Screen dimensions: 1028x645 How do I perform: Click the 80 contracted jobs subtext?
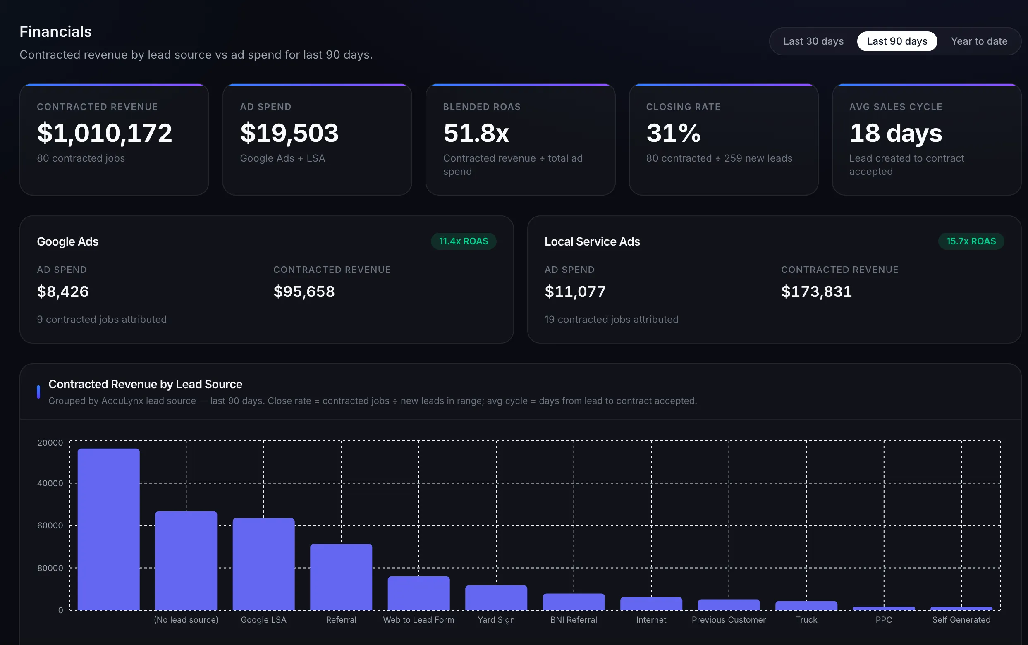(x=81, y=158)
